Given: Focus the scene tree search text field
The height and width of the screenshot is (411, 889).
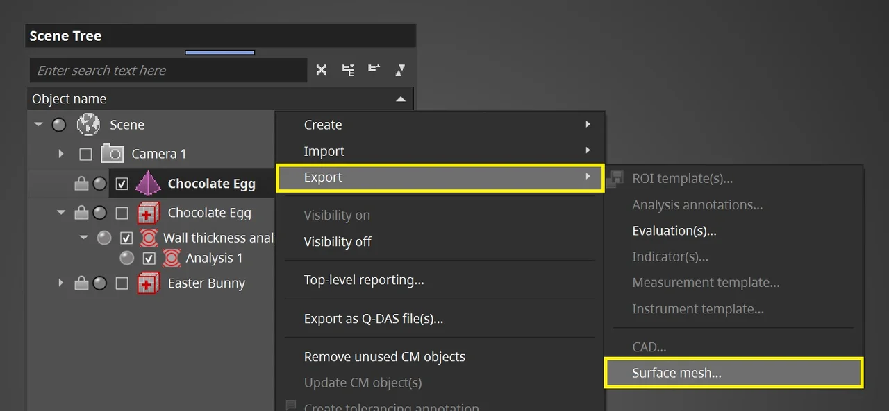Looking at the screenshot, I should click(168, 70).
